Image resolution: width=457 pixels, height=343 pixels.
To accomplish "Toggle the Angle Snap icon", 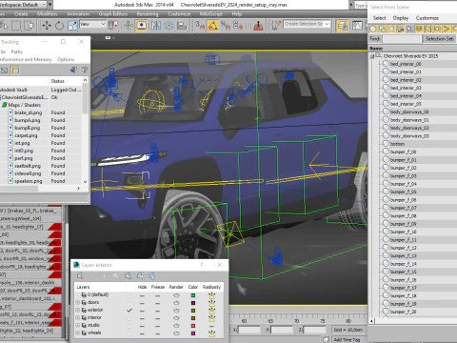I will coord(213,26).
